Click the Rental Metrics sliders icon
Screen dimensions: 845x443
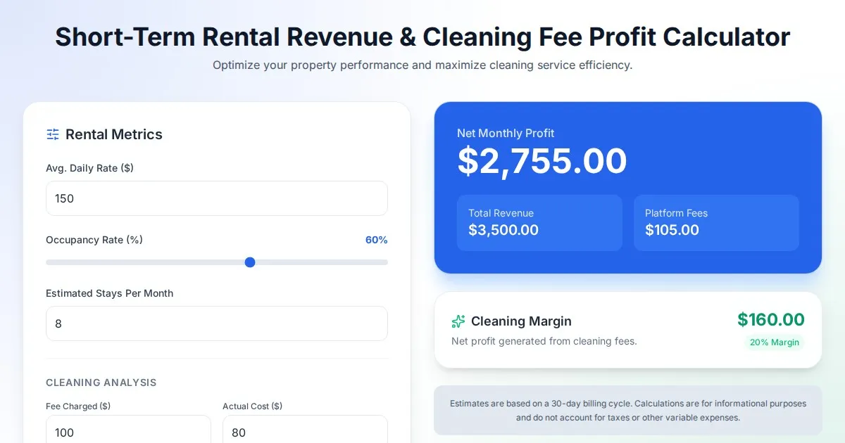pyautogui.click(x=53, y=134)
